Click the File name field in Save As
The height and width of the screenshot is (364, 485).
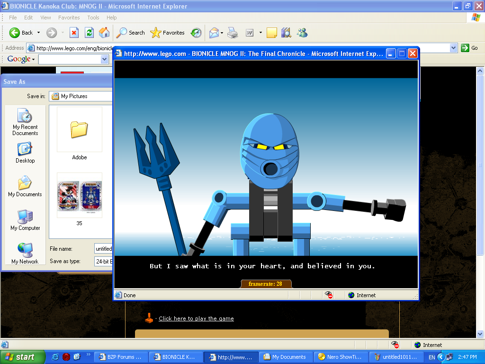coord(104,248)
